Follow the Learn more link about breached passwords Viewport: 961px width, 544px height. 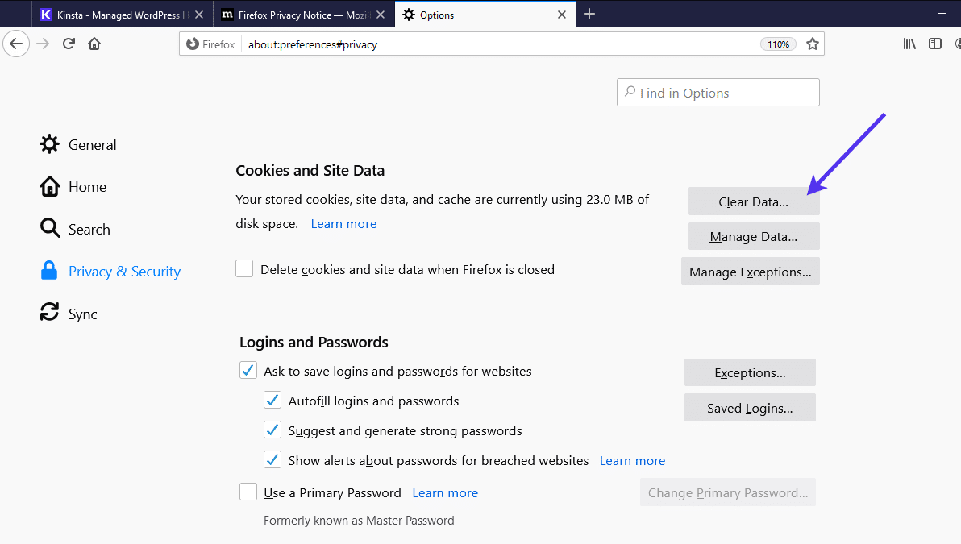pos(632,460)
